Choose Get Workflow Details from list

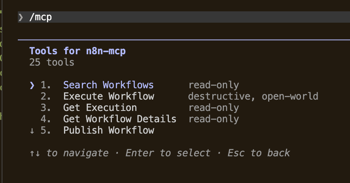120,119
